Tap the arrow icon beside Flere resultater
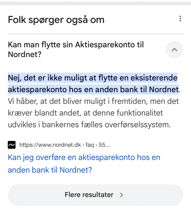The width and height of the screenshot is (191, 211). click(x=122, y=195)
